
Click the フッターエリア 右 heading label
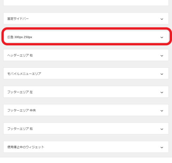tap(20, 129)
